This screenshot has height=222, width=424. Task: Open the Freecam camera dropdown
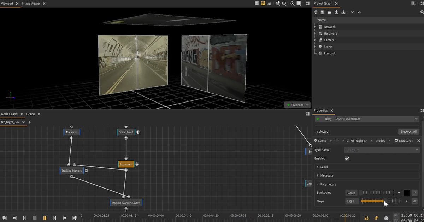(297, 105)
